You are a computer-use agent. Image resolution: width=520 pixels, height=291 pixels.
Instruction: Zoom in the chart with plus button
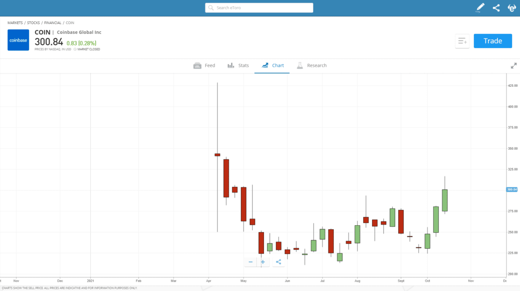pos(263,262)
